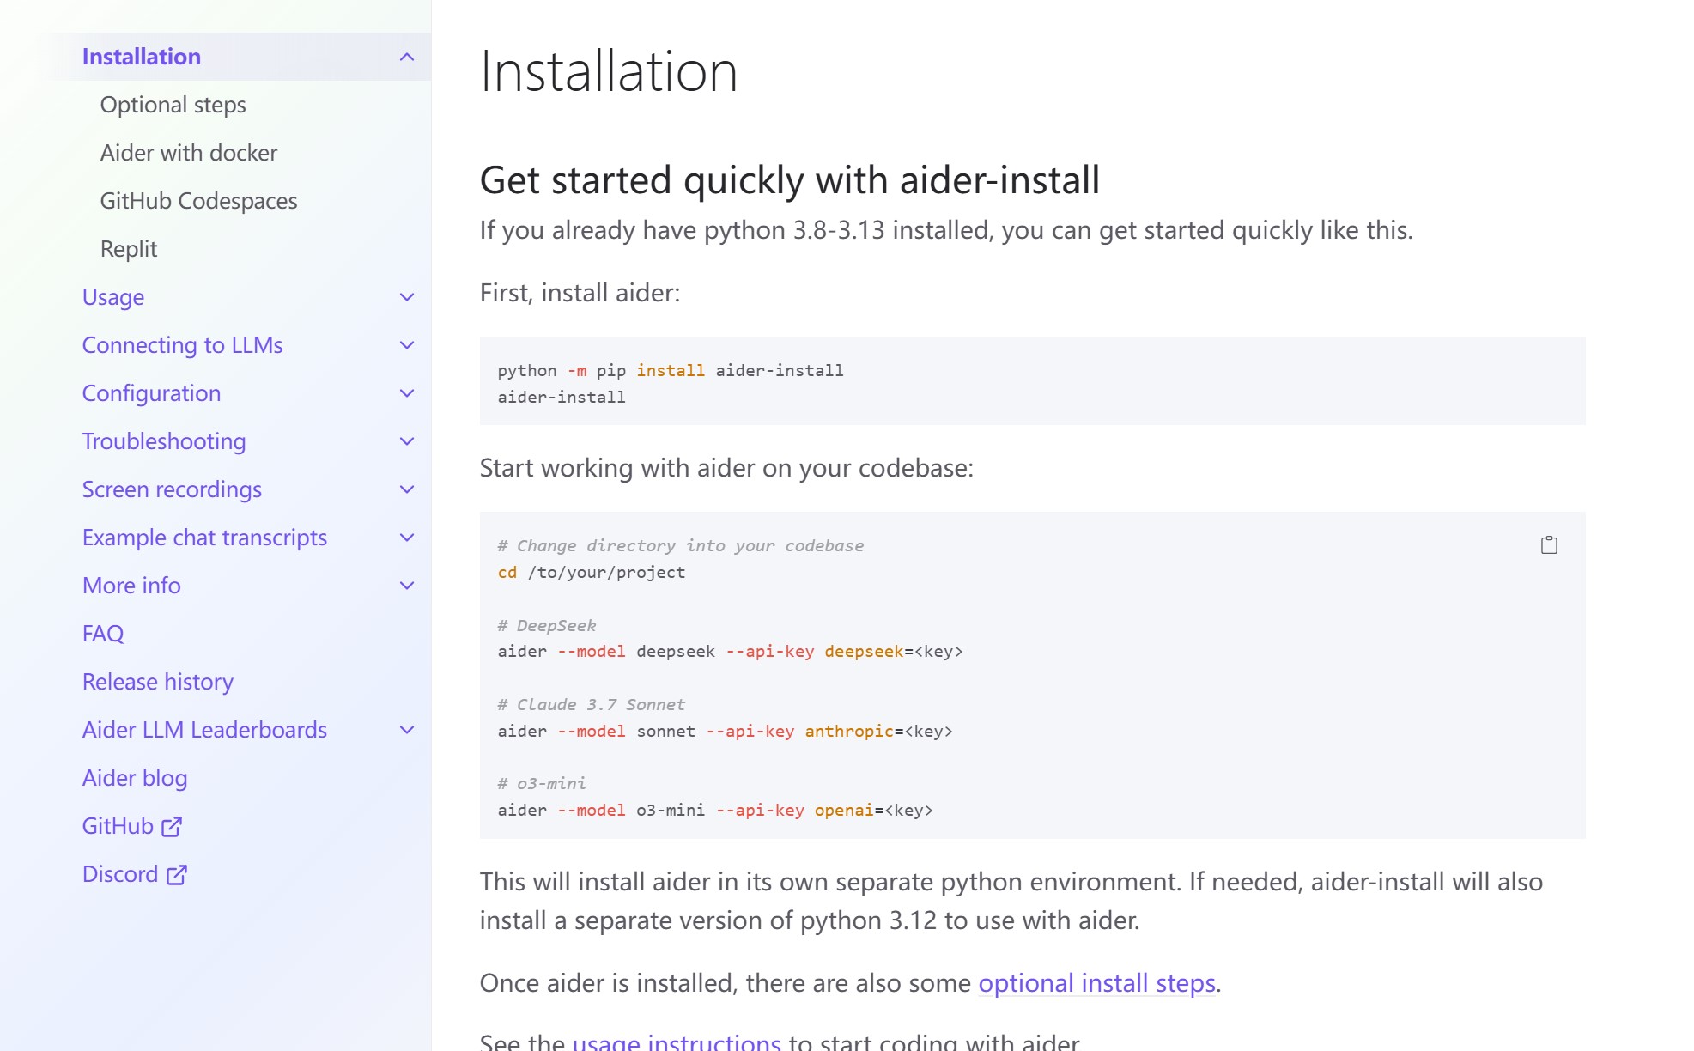Go to Aider with docker page

pyautogui.click(x=189, y=153)
